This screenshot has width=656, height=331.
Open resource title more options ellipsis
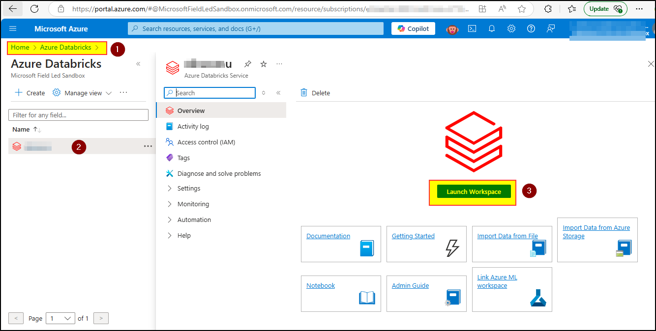coord(279,64)
